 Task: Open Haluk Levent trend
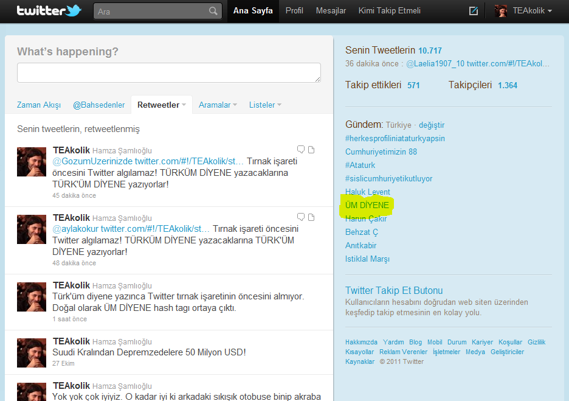pos(368,192)
